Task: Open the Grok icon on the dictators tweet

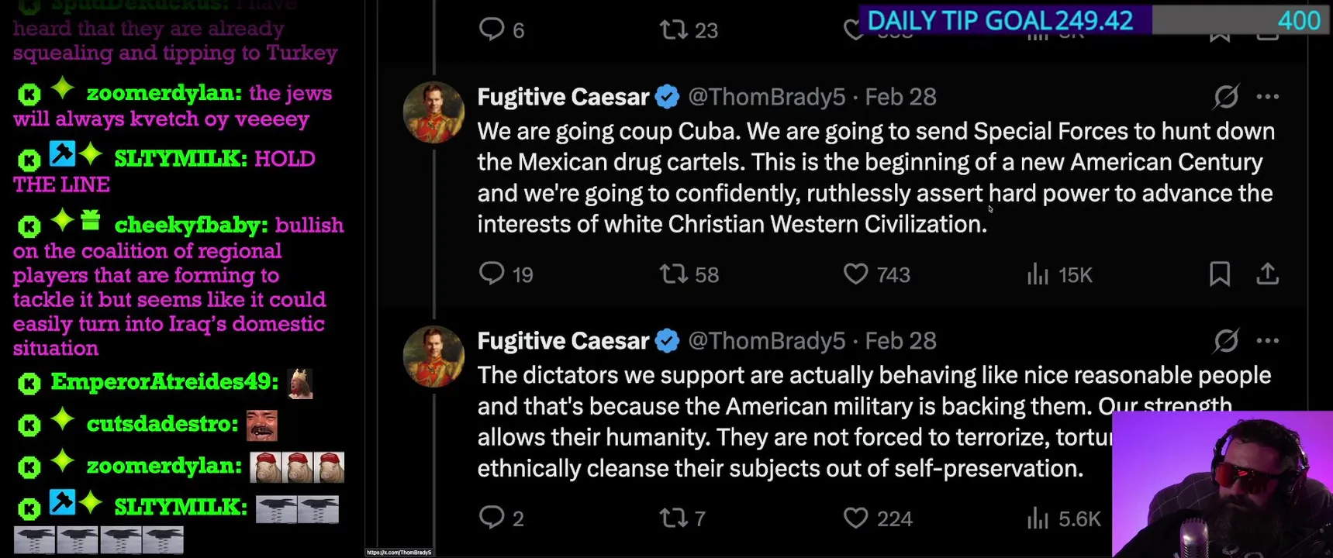Action: pyautogui.click(x=1226, y=341)
